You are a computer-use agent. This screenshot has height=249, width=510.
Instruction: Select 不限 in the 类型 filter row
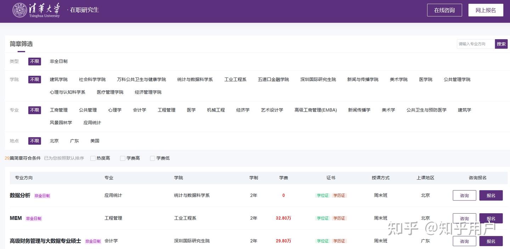35,62
